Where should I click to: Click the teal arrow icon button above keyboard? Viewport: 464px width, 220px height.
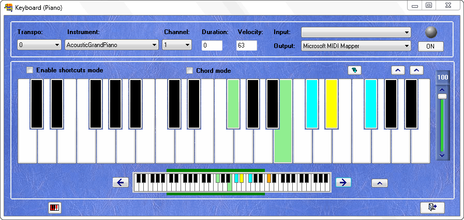point(354,70)
